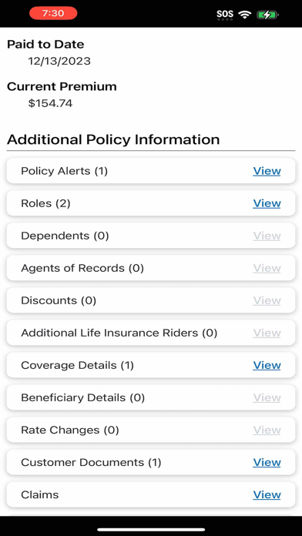
Task: Tap the SOS status indicator
Action: (225, 15)
